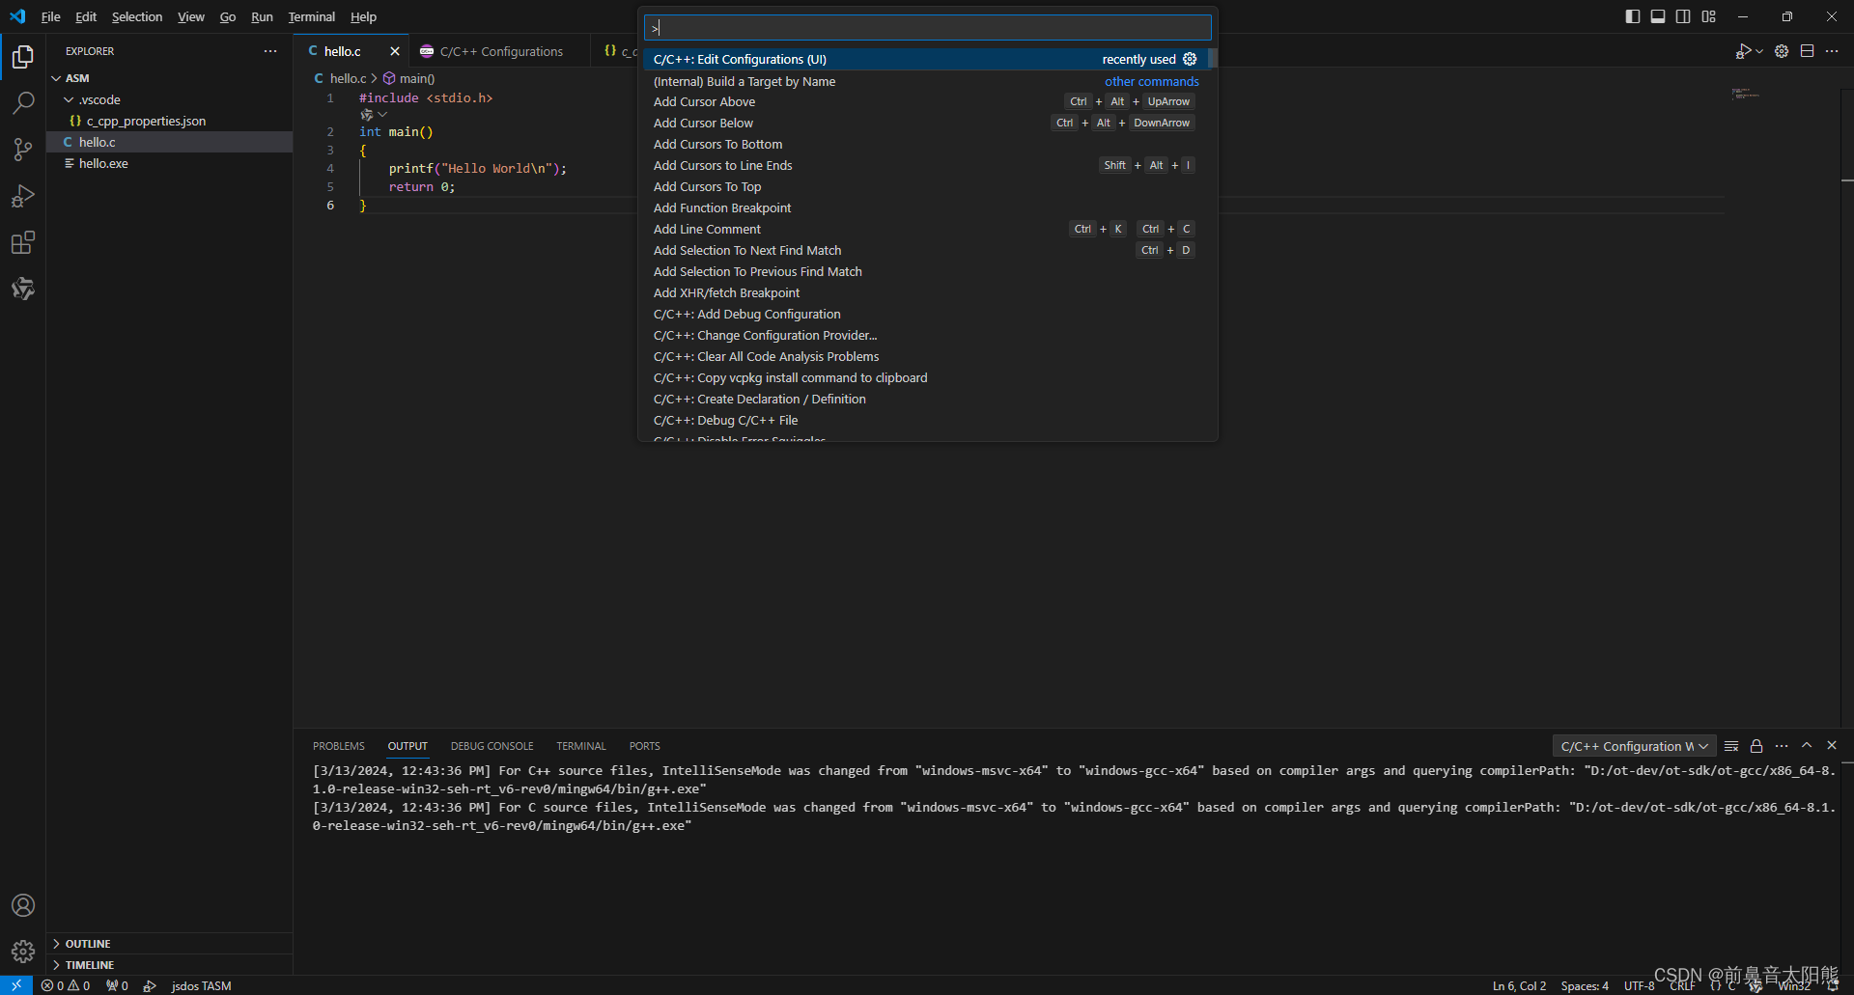Open the Selection menu

[137, 16]
